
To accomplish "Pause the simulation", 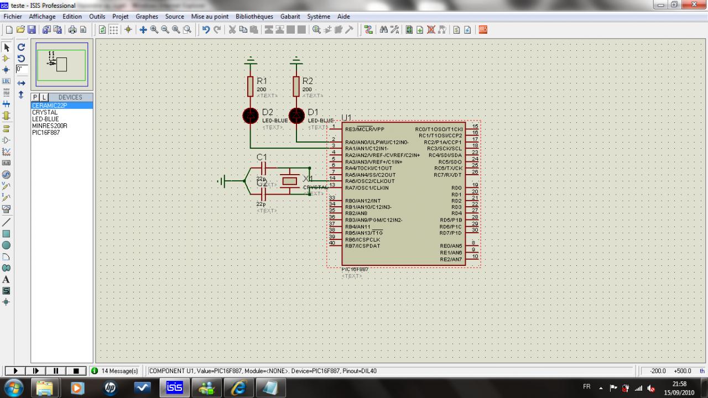I will pyautogui.click(x=56, y=371).
